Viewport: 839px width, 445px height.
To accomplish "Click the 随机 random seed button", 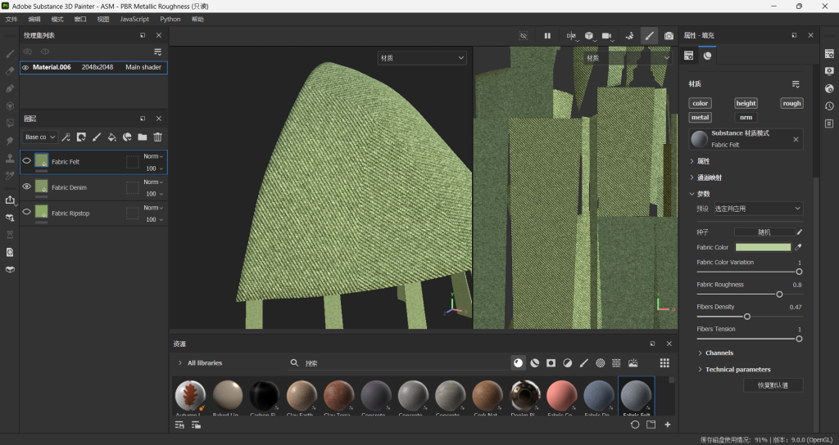I will 764,231.
